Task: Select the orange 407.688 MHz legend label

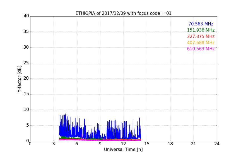Action: click(x=201, y=42)
